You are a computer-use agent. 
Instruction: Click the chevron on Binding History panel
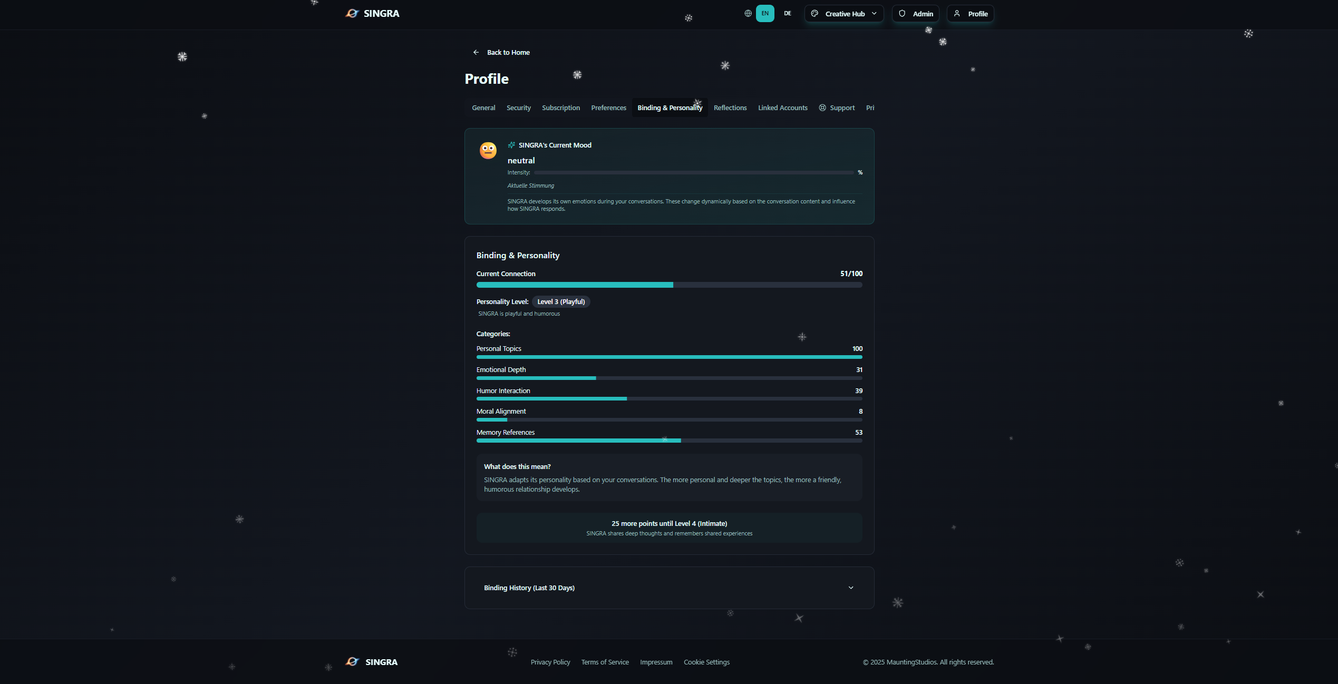851,588
